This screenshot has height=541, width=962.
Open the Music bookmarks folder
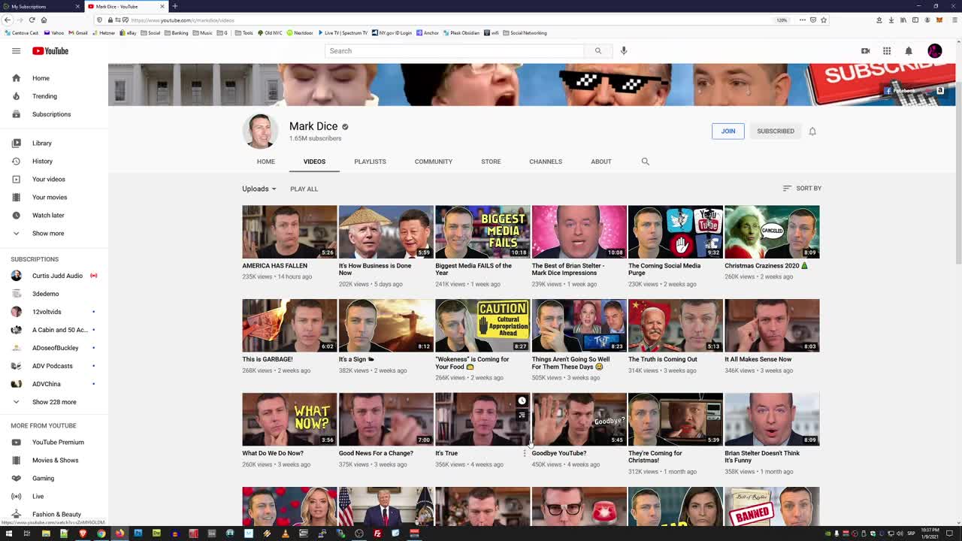coord(202,33)
